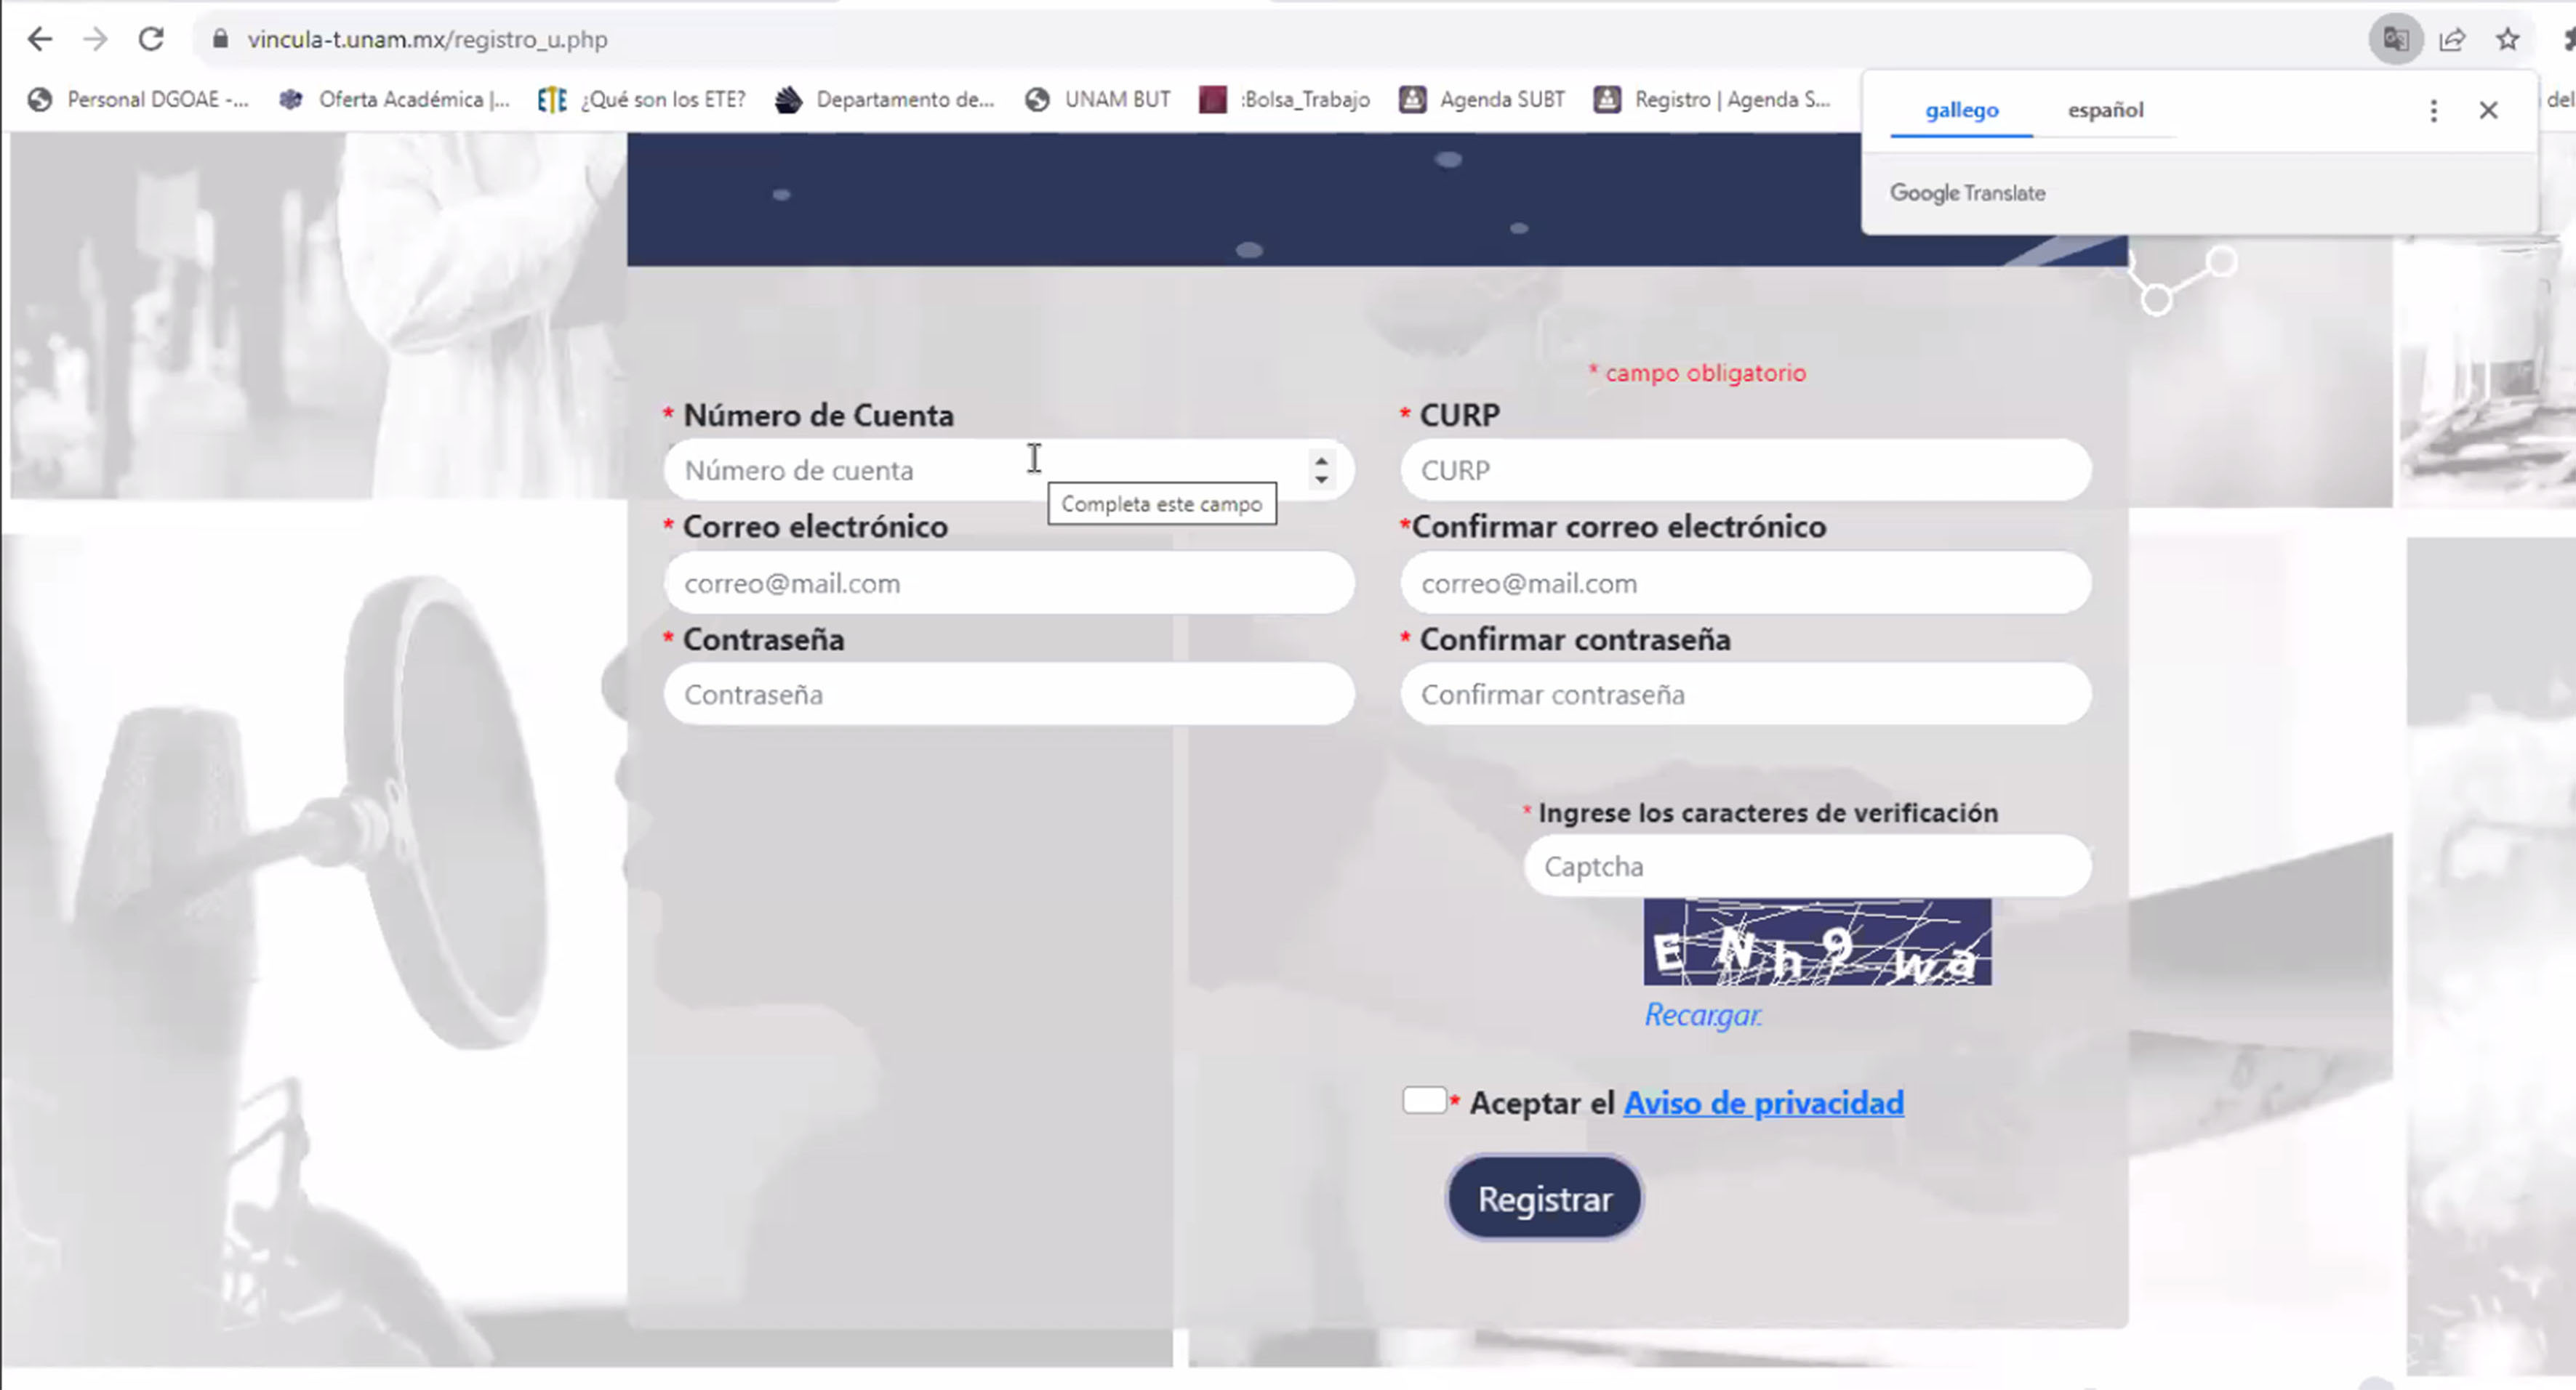The image size is (2576, 1390).
Task: Increase Número de cuenta with stepper up arrow
Action: tap(1321, 461)
